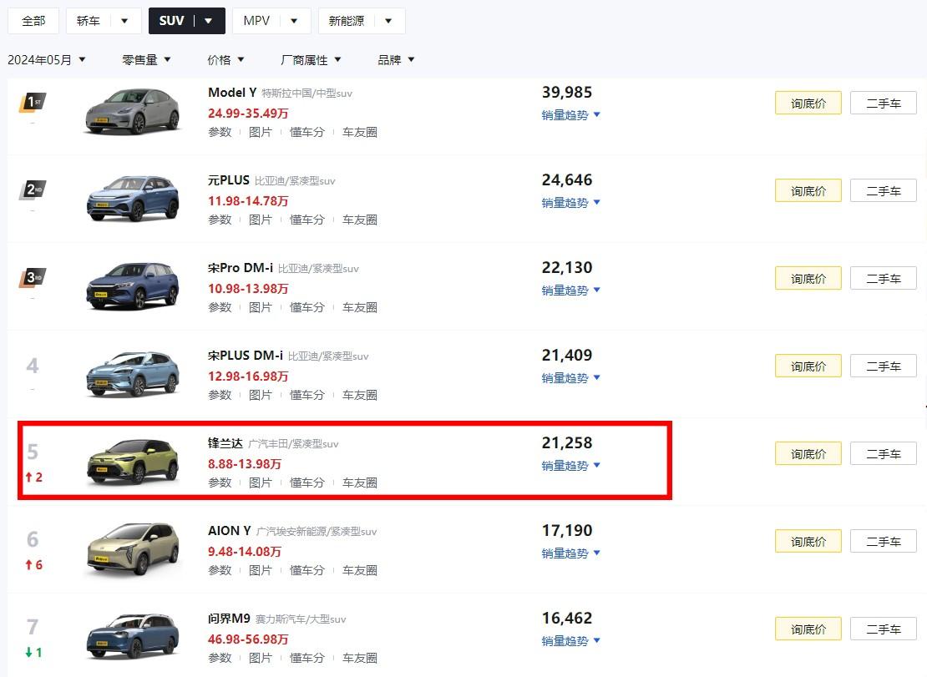Open 懂车分 link under AION Y
The height and width of the screenshot is (677, 927).
[307, 570]
